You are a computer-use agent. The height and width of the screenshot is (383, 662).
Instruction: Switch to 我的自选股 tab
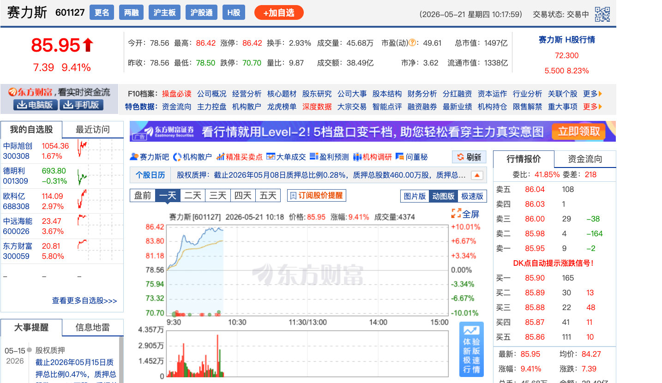[x=31, y=129]
